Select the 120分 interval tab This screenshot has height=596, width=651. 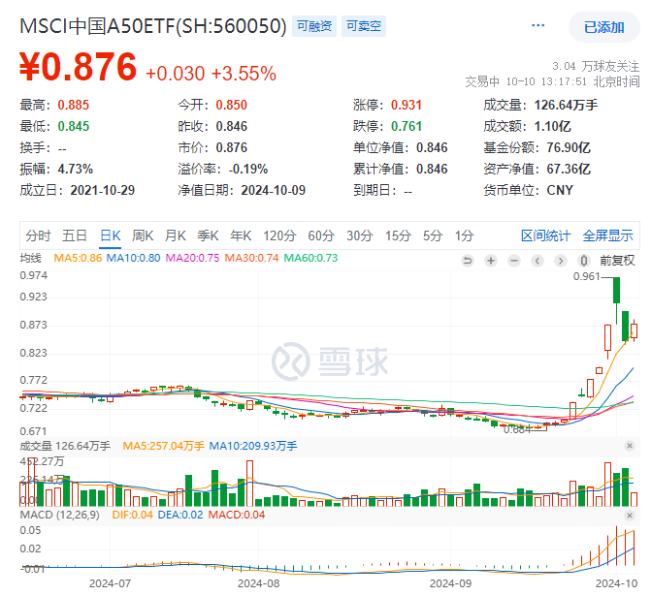(279, 235)
